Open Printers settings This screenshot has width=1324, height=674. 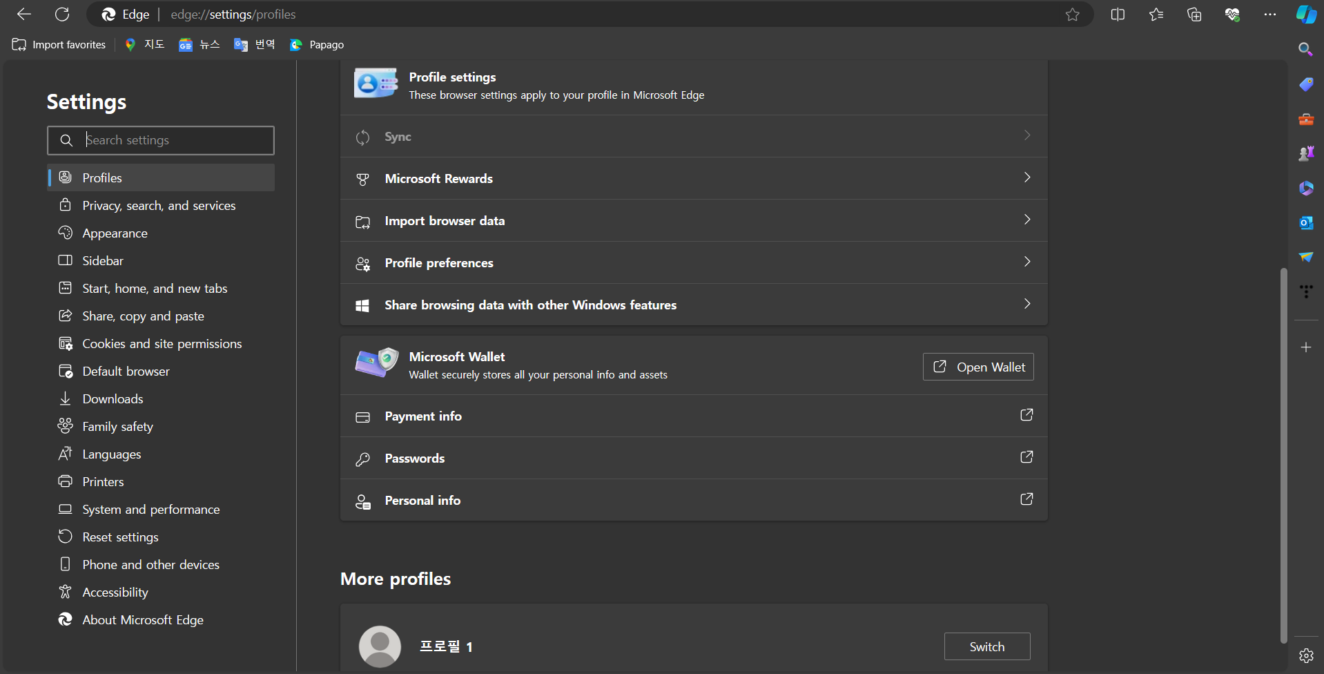pos(161,481)
